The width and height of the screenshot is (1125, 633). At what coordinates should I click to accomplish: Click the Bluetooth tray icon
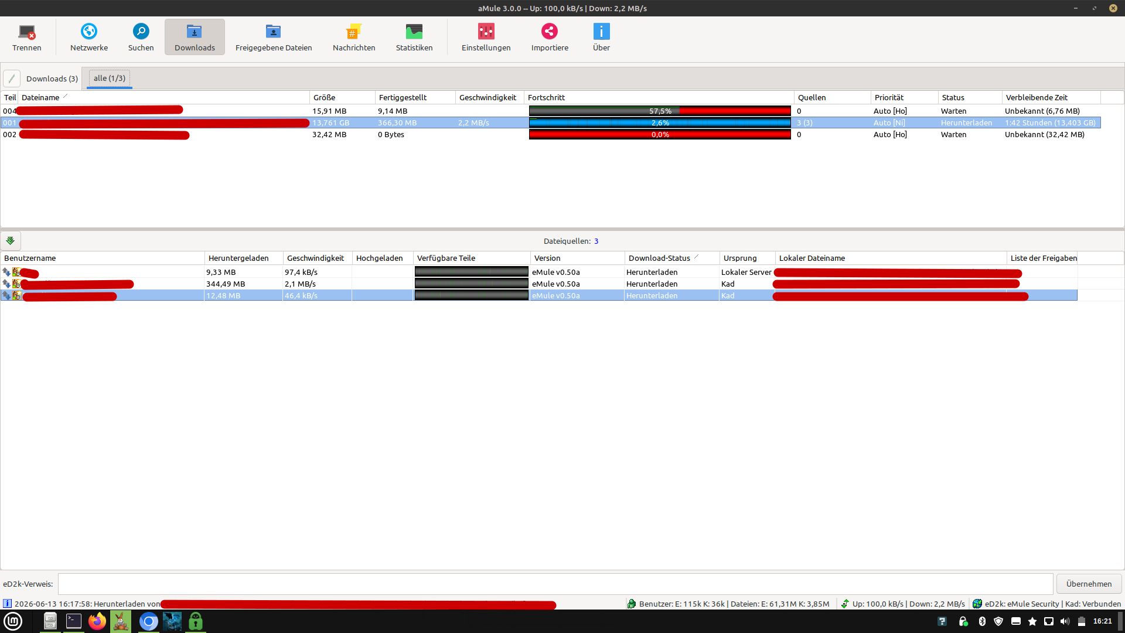pos(983,621)
